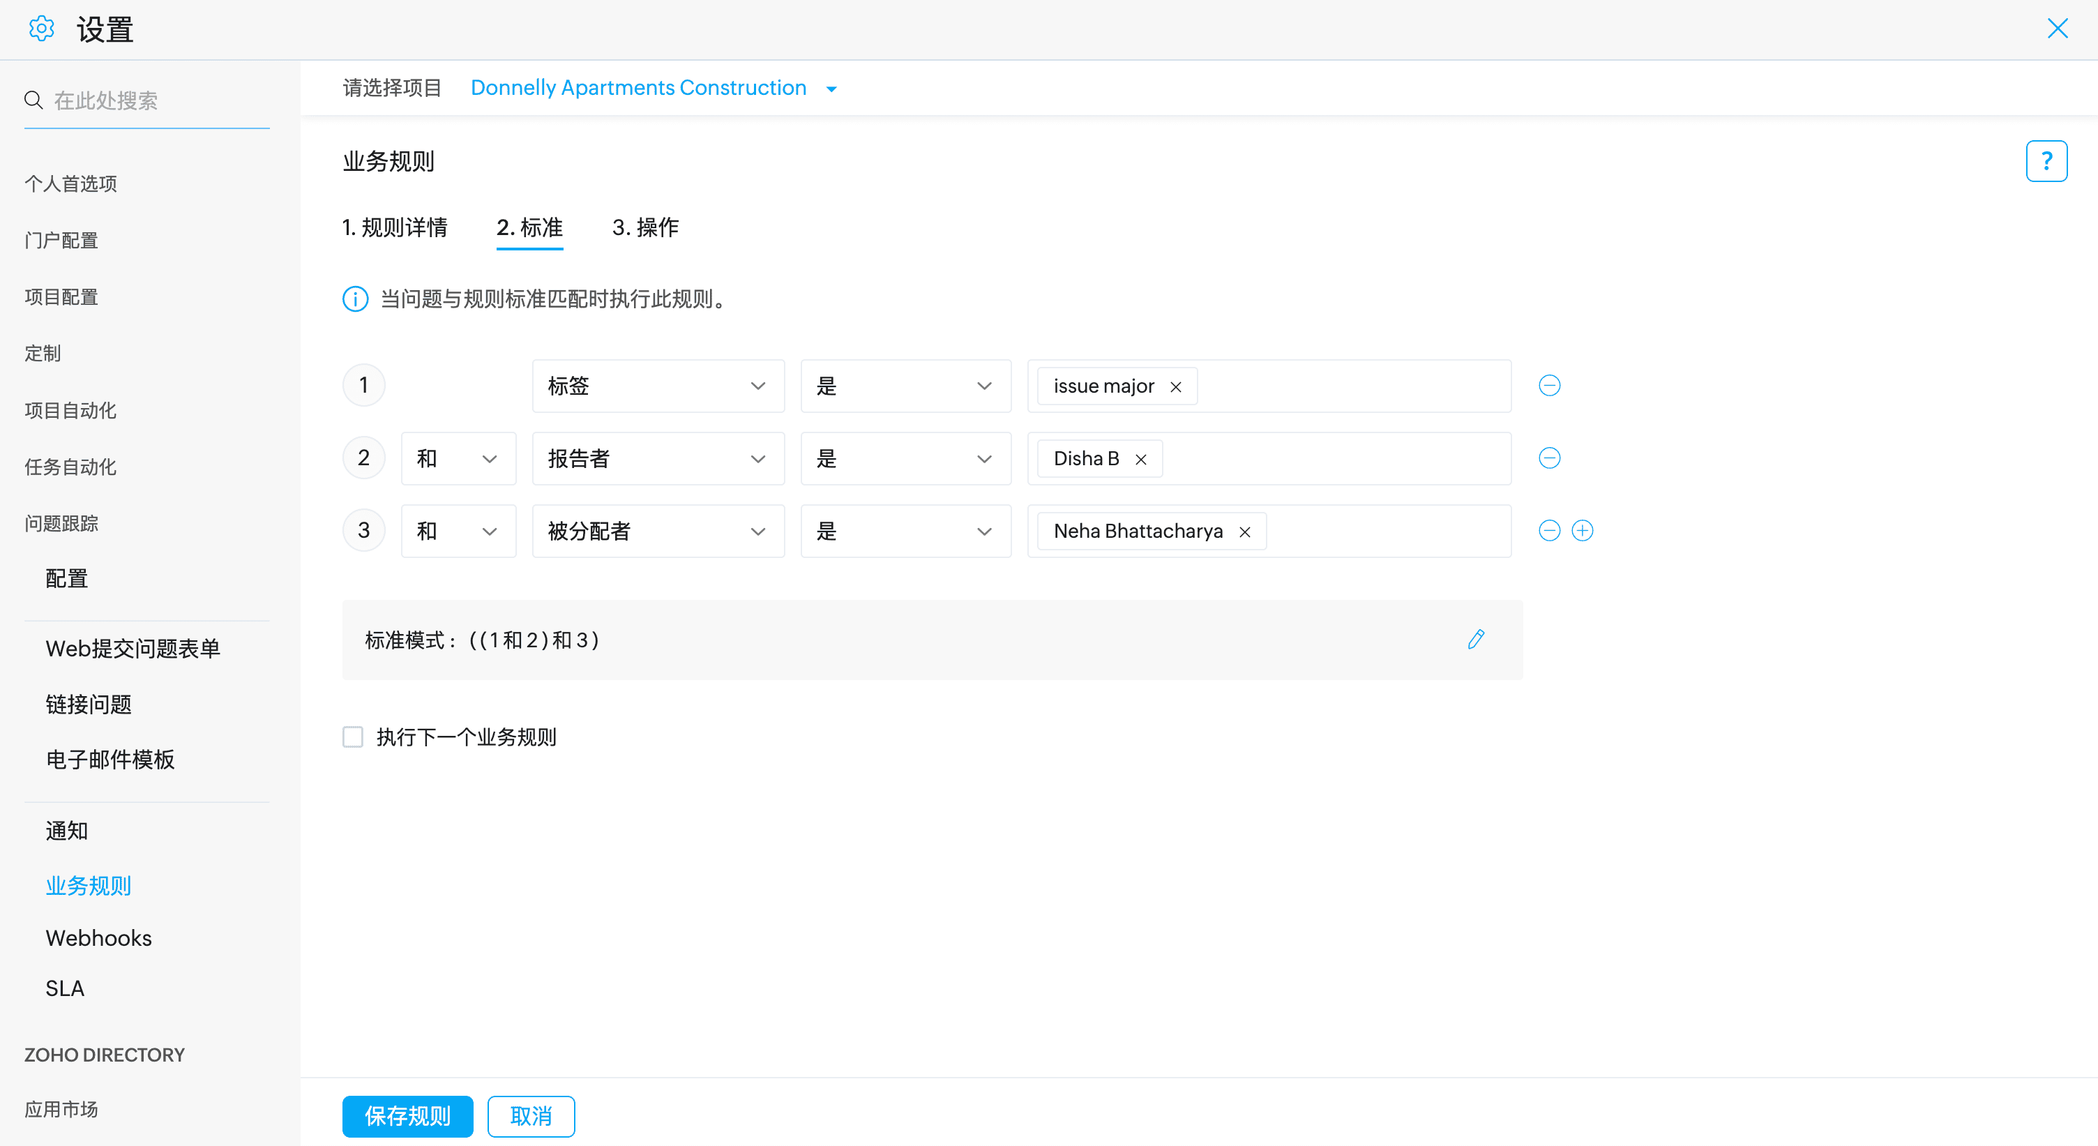Switch to the '3. 操作' tab
Viewport: 2098px width, 1146px height.
pos(645,227)
